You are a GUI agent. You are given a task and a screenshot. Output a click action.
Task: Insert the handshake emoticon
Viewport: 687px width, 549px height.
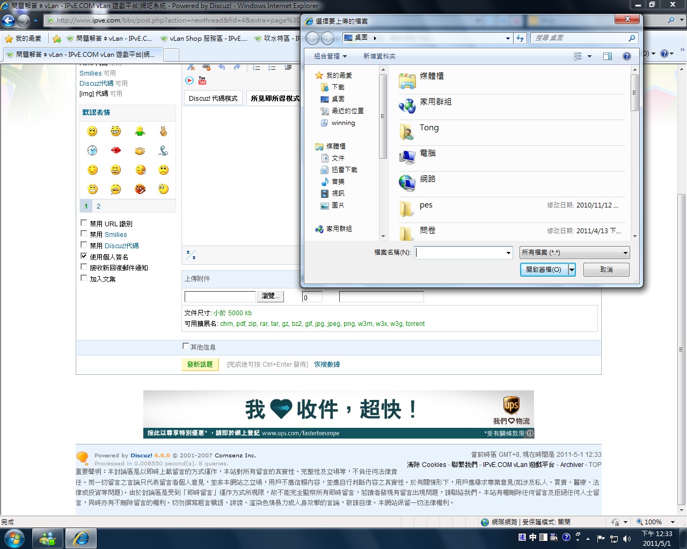[140, 151]
